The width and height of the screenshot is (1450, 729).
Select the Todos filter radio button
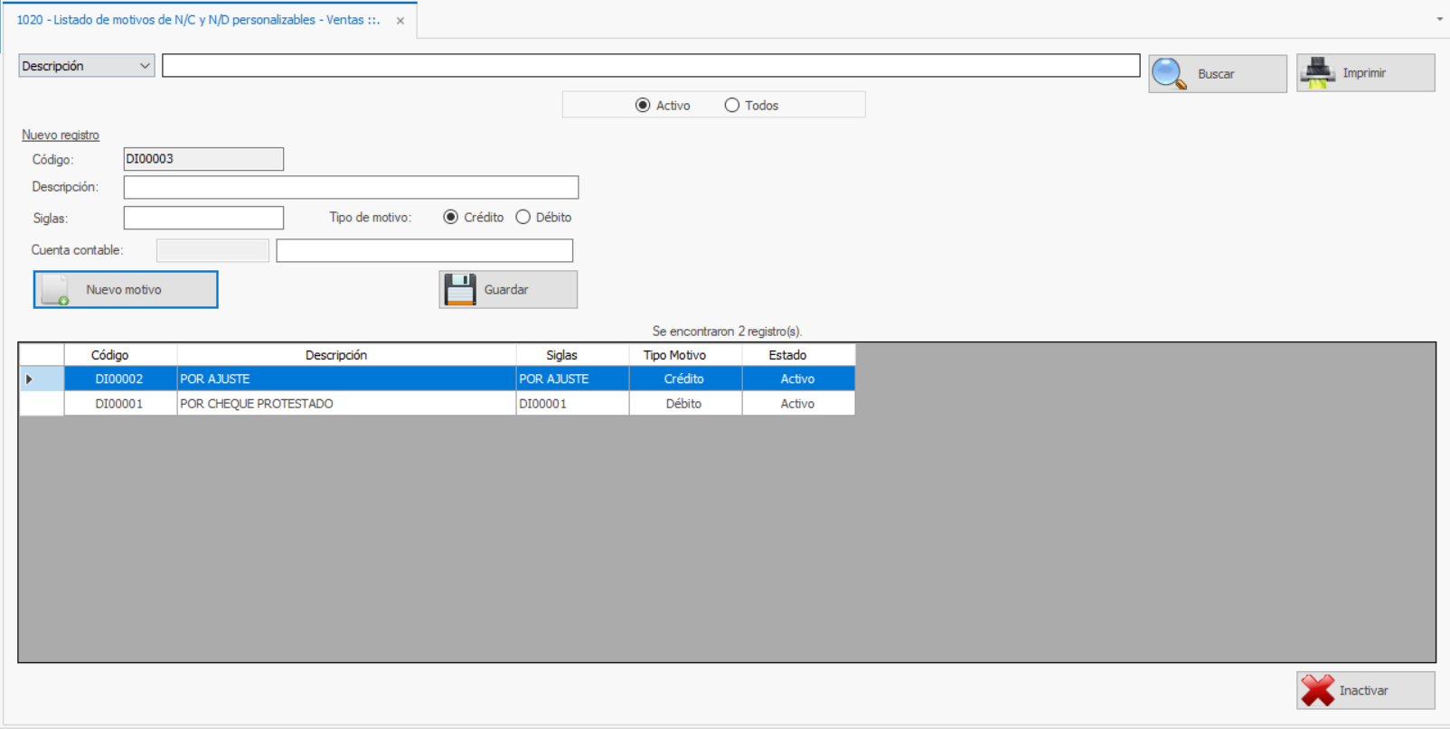click(732, 106)
